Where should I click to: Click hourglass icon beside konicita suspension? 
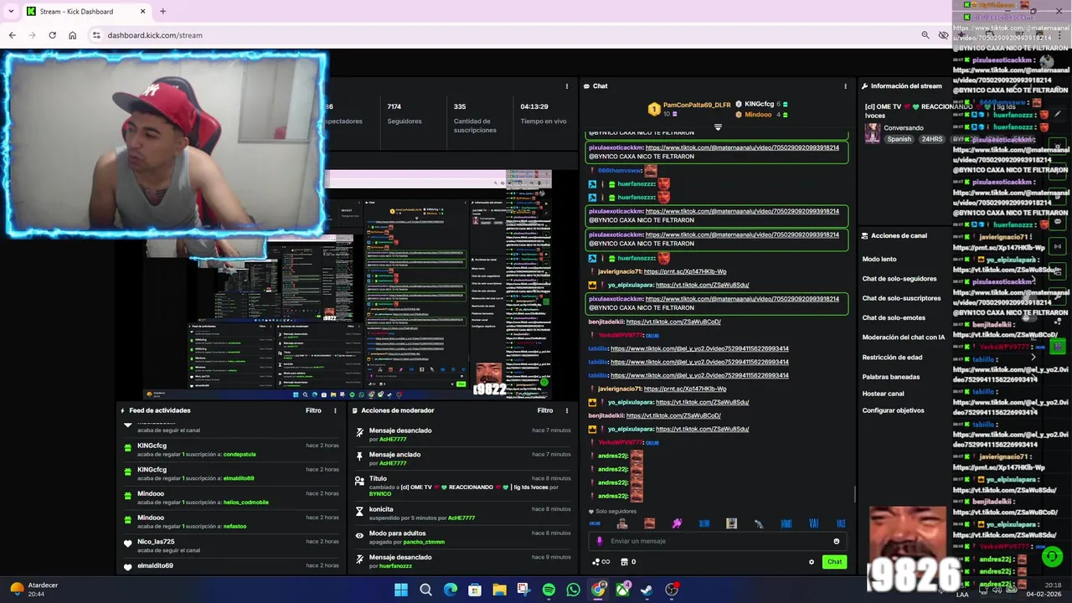tap(359, 511)
